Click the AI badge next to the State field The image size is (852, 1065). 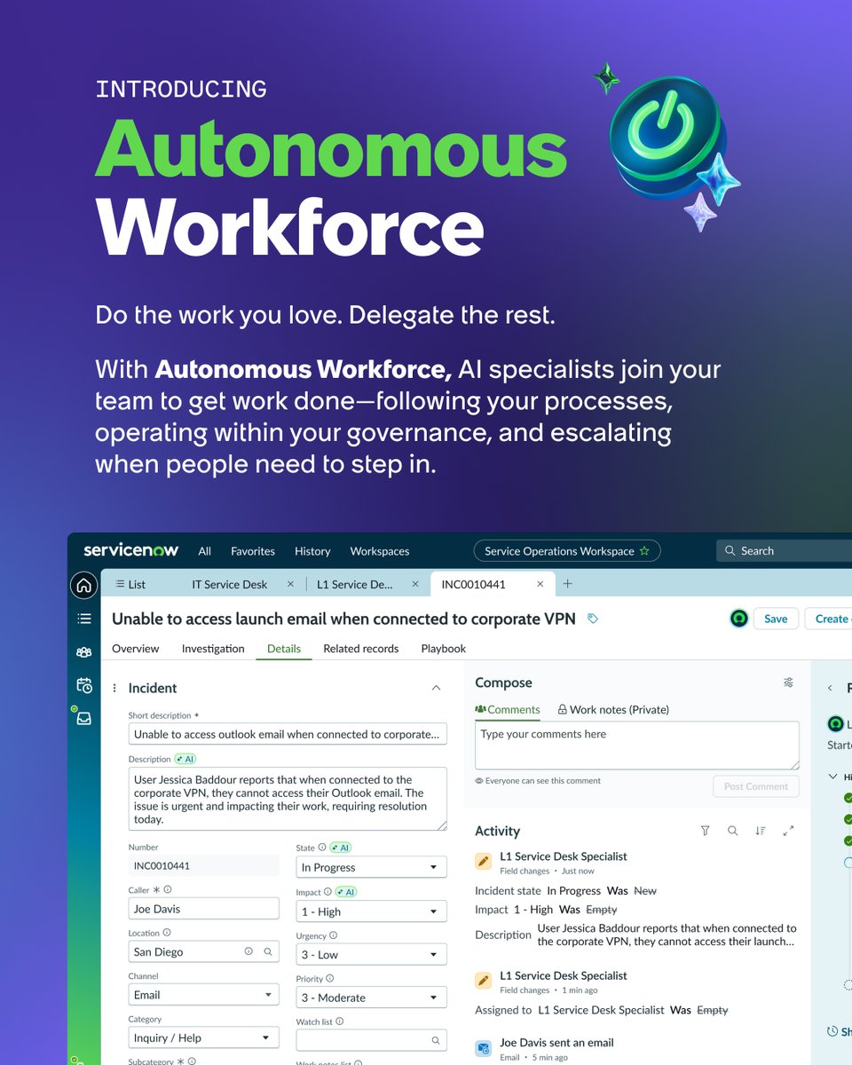point(341,848)
